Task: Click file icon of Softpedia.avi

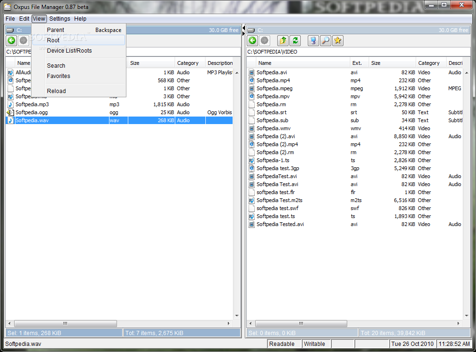Action: [x=251, y=72]
